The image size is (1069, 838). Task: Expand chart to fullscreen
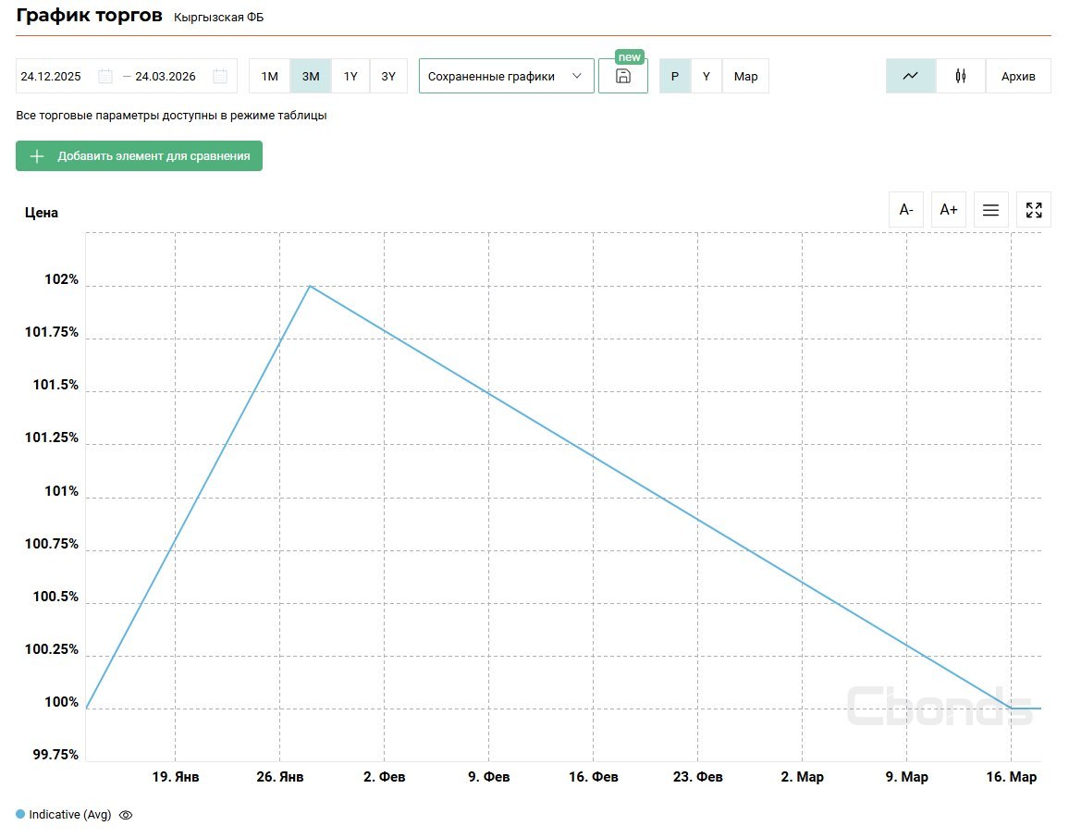tap(1034, 210)
